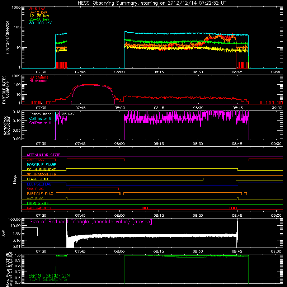Click '09:00' time label under SAS plot
This screenshot has height=287, width=287.
point(276,251)
